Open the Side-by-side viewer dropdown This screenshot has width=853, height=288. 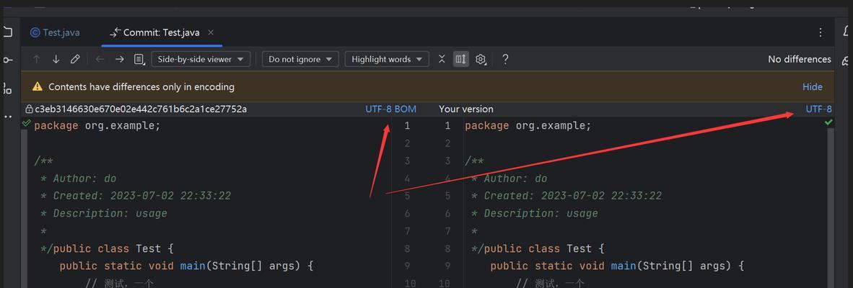tap(201, 59)
